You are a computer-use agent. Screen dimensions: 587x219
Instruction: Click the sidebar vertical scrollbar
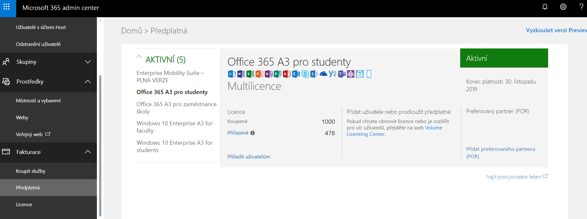click(100, 143)
